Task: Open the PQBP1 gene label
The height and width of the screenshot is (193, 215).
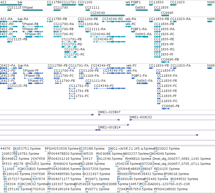Action: (x=136, y=2)
